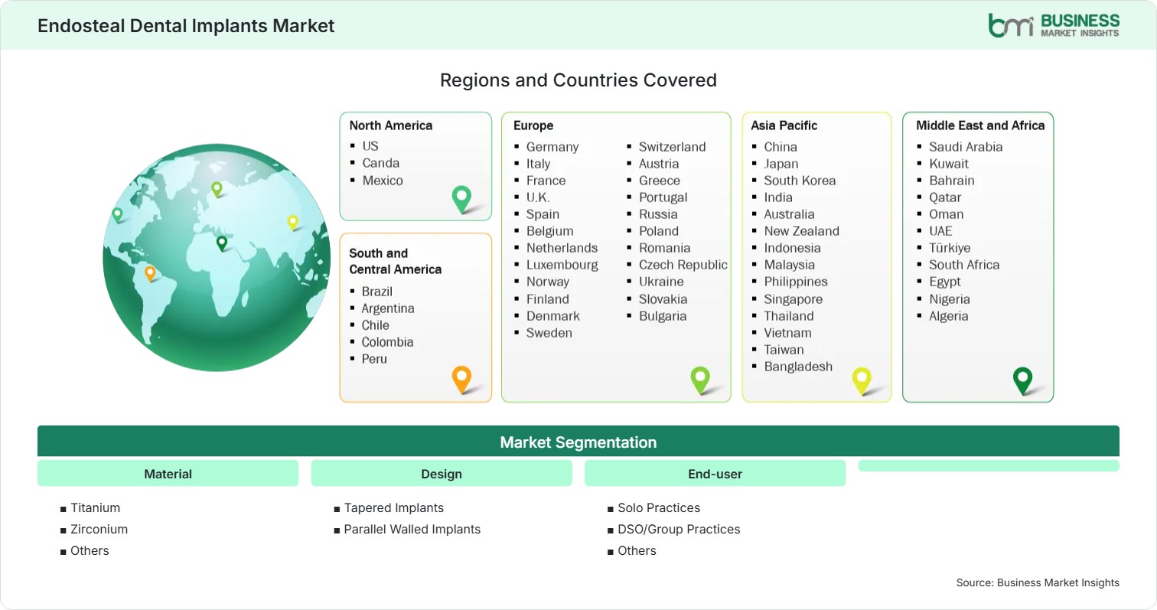Click Others under End-user
The image size is (1157, 610).
point(637,550)
